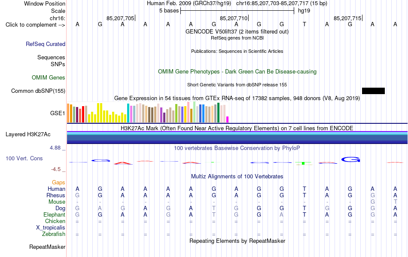
Task: Click the RepeatMasker track label
Action: pos(47,247)
